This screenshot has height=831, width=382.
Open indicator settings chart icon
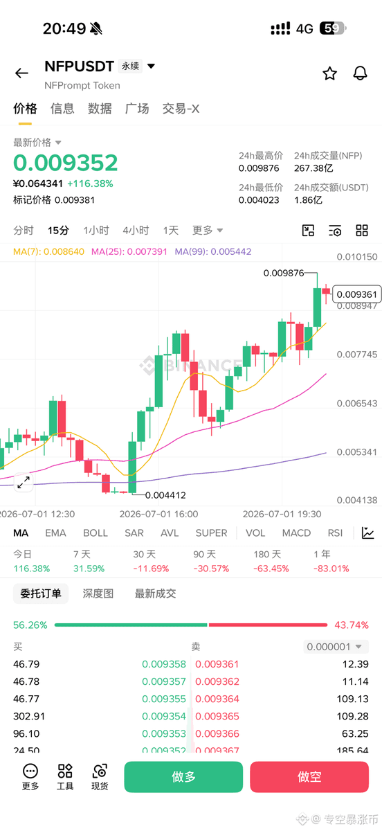point(368,533)
